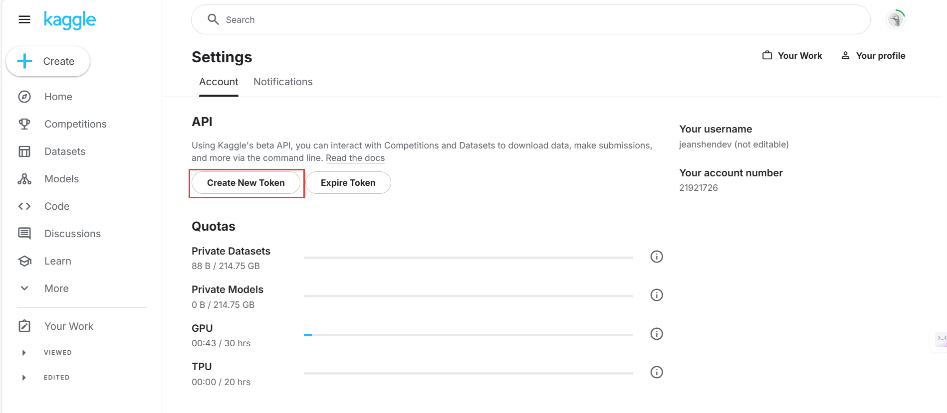Open the Code section icon
Viewport: 947px width, 413px height.
[24, 206]
